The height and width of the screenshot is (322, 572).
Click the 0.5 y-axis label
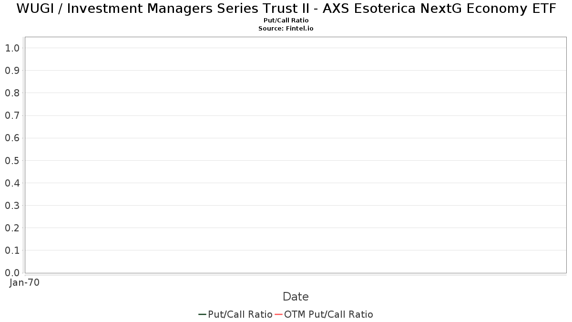(12, 160)
